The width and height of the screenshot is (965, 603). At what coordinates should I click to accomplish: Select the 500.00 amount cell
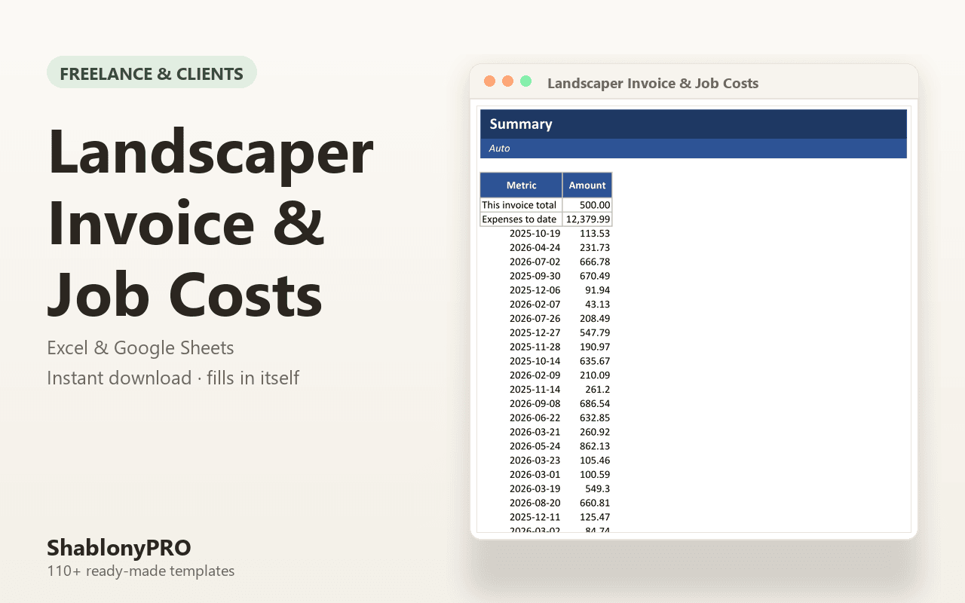click(x=587, y=205)
